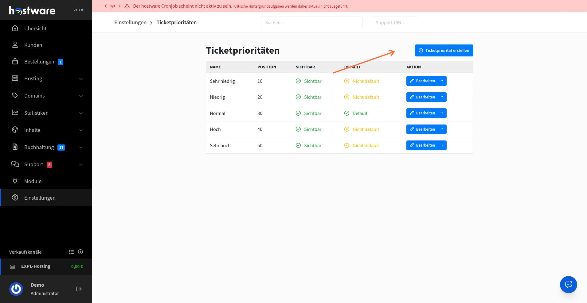
Task: Edit the Sehr hoch priority
Action: tap(422, 145)
